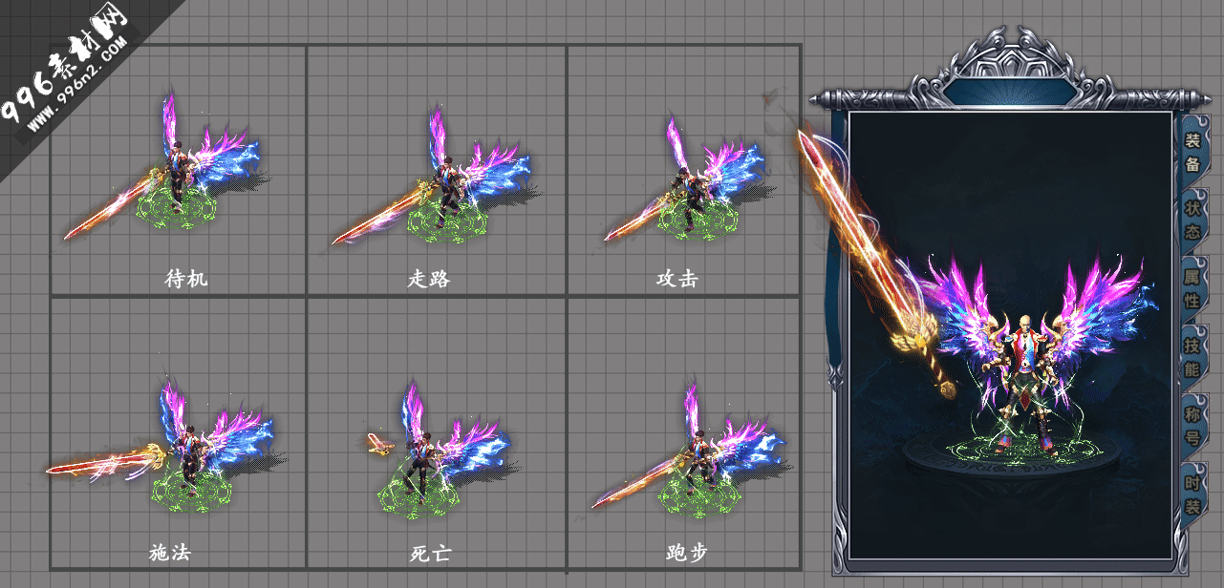Image resolution: width=1224 pixels, height=588 pixels.
Task: Select the 待机 idle animation preview
Action: coord(178,170)
